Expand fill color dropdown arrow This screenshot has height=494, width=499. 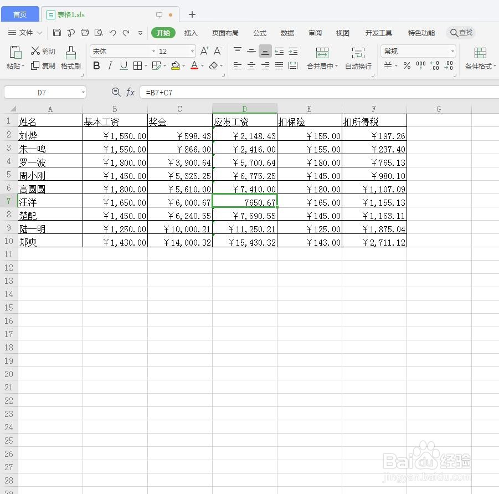click(x=184, y=66)
